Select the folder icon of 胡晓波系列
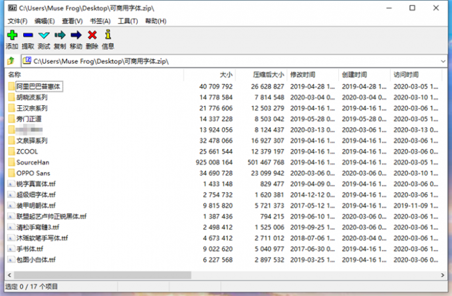The image size is (452, 296). click(11, 97)
